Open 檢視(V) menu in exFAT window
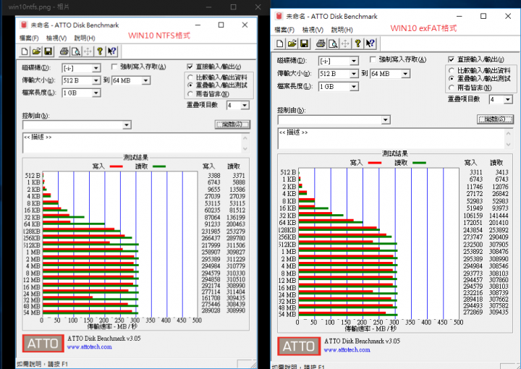 (313, 30)
